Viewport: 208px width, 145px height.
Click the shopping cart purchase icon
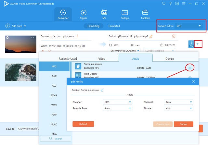pyautogui.click(x=163, y=4)
